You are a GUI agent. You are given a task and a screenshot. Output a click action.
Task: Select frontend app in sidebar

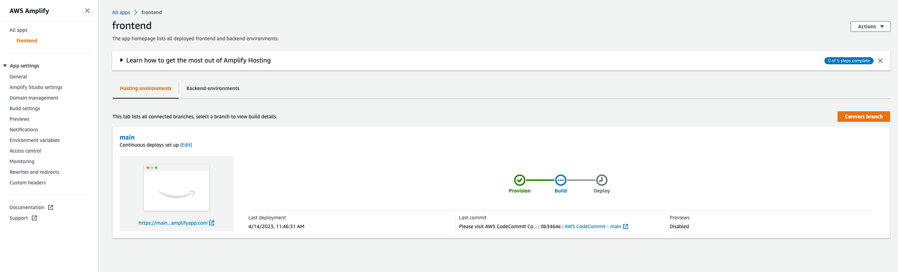tap(27, 41)
